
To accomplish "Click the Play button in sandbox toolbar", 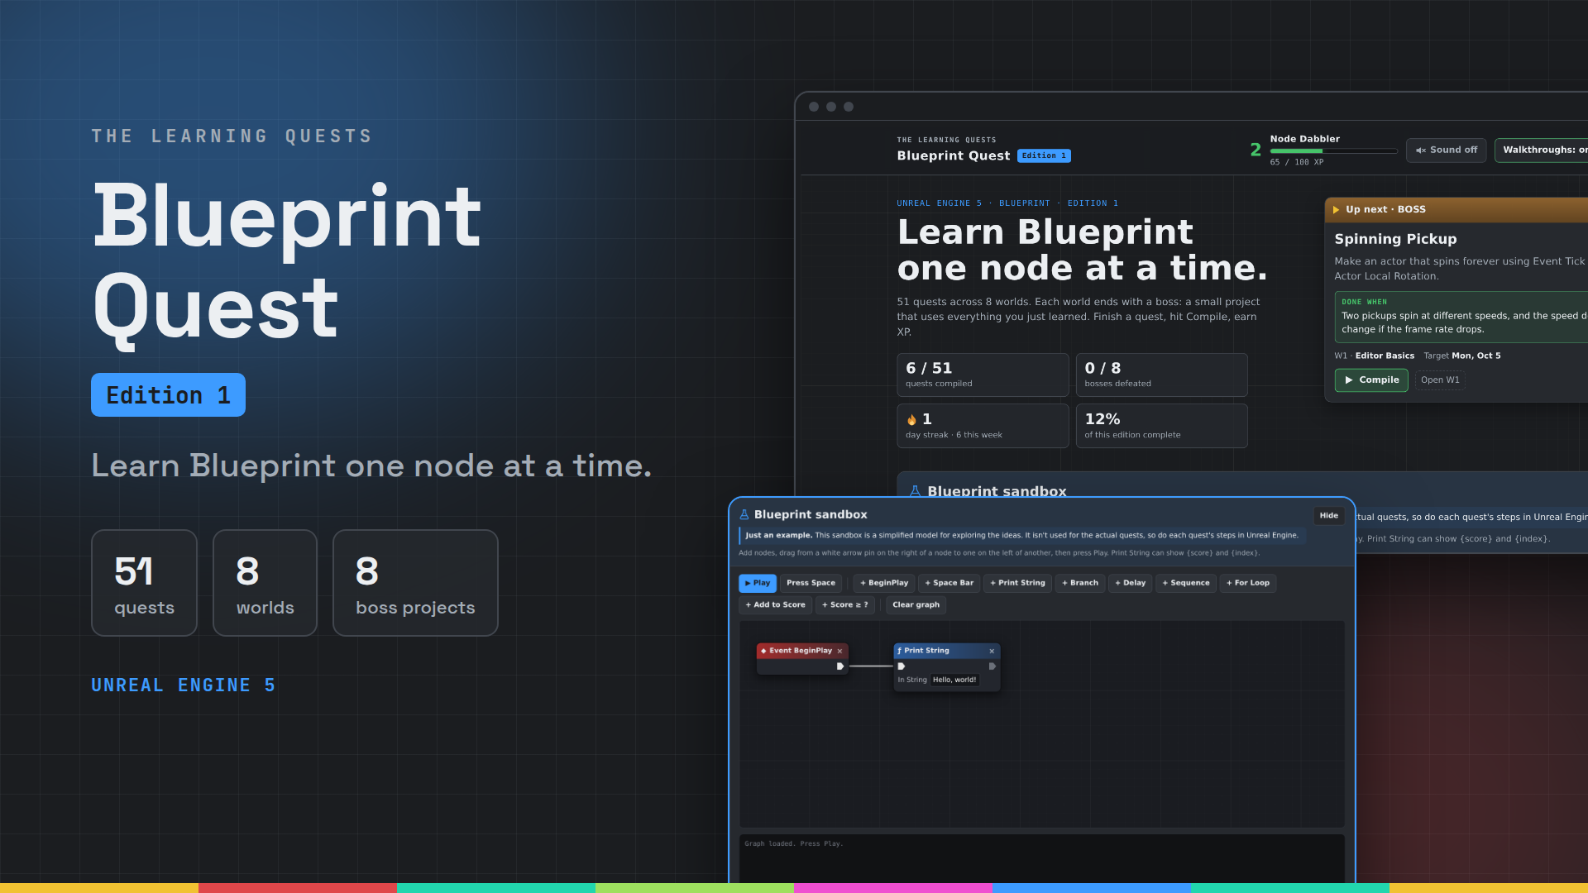I will [757, 583].
